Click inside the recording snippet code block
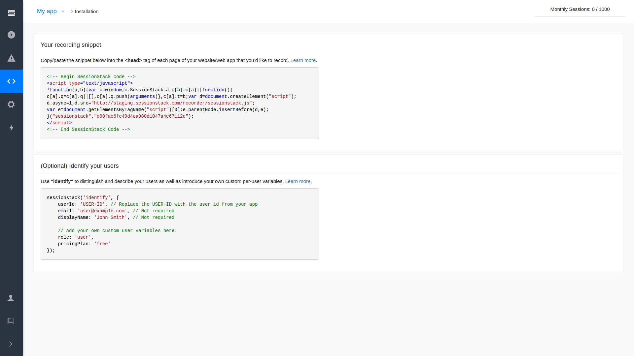Image resolution: width=634 pixels, height=356 pixels. [x=180, y=103]
